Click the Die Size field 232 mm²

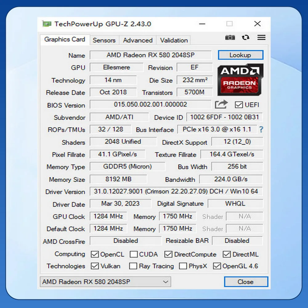(x=195, y=80)
